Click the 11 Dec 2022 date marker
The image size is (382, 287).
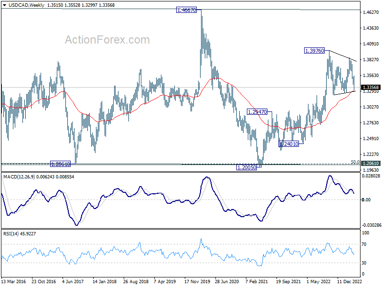click(x=350, y=281)
